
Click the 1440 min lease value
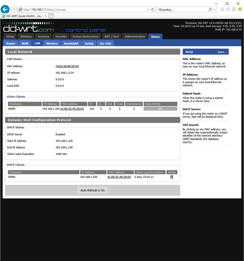[61, 154]
